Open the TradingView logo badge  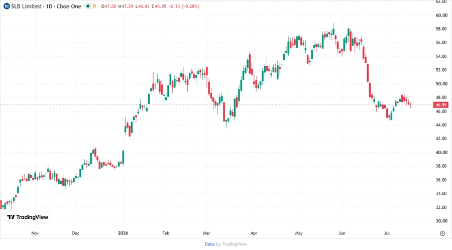tap(28, 217)
